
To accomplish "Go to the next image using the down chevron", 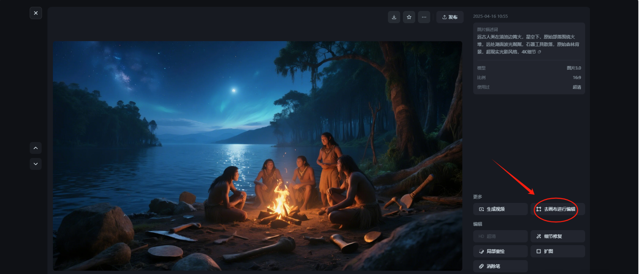I will point(36,164).
